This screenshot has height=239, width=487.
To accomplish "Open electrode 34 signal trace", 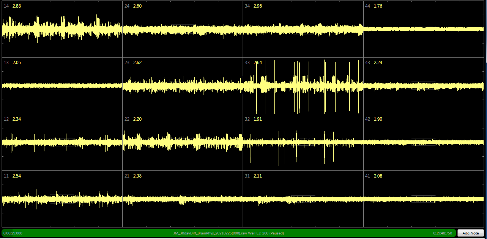I will (x=303, y=29).
